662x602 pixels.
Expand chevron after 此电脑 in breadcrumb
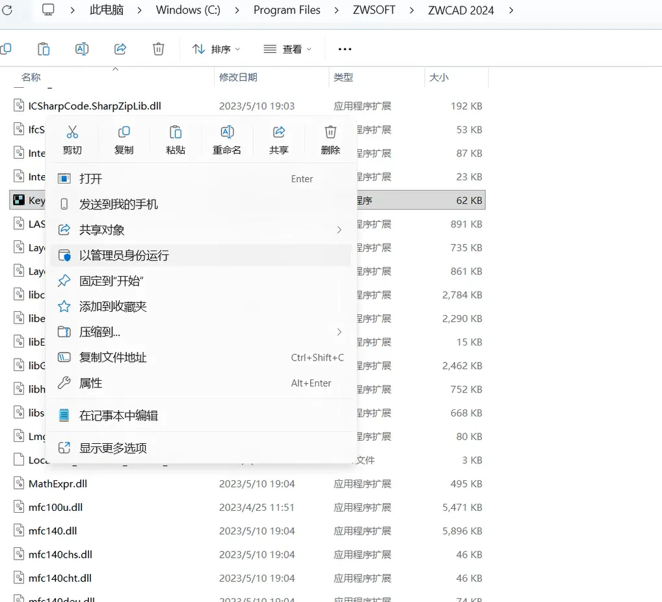tap(139, 10)
